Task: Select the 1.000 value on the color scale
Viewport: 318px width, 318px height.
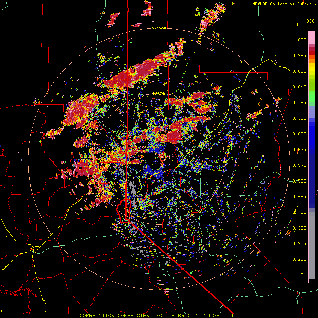Action: tap(299, 40)
